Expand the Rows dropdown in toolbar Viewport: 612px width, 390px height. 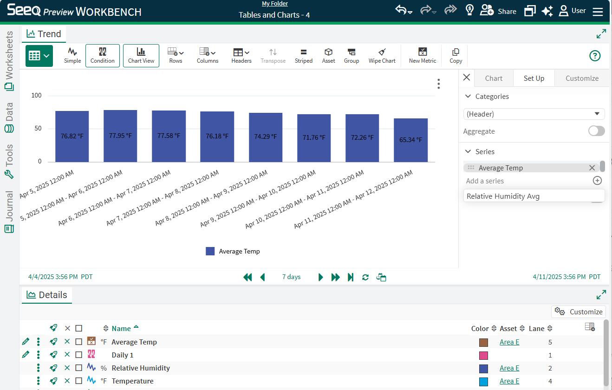click(x=176, y=55)
